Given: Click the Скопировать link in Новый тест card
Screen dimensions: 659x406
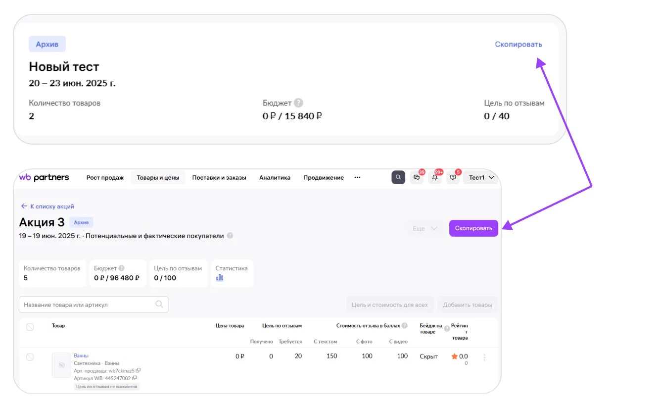Looking at the screenshot, I should pyautogui.click(x=518, y=44).
